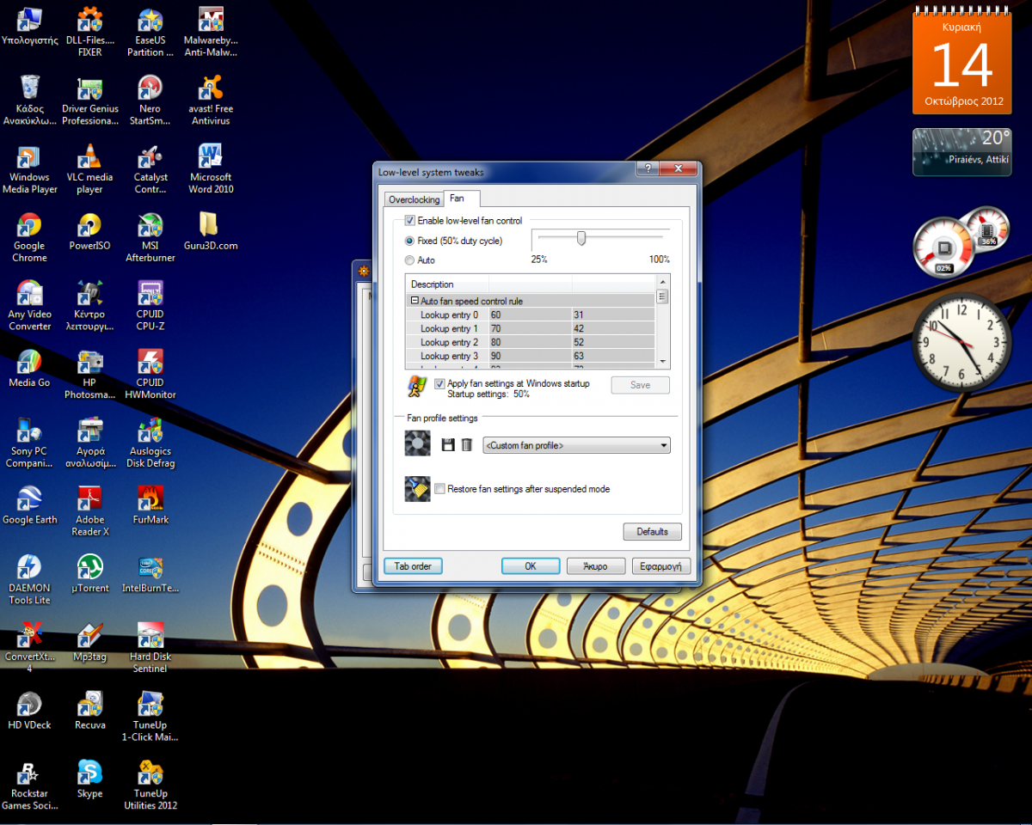Select the Adobe Reader X icon
Viewport: 1032px width, 825px height.
coord(89,512)
